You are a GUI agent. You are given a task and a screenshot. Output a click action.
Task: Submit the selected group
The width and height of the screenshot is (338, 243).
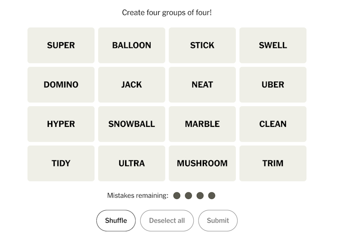(218, 221)
